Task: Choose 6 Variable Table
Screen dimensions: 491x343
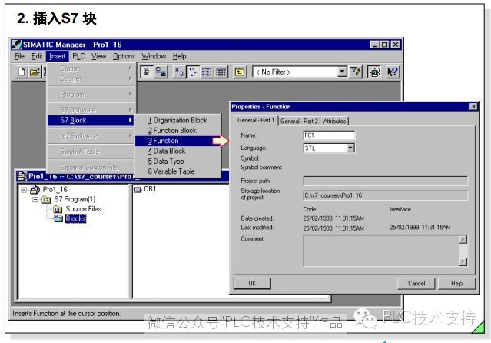Action: pos(177,171)
